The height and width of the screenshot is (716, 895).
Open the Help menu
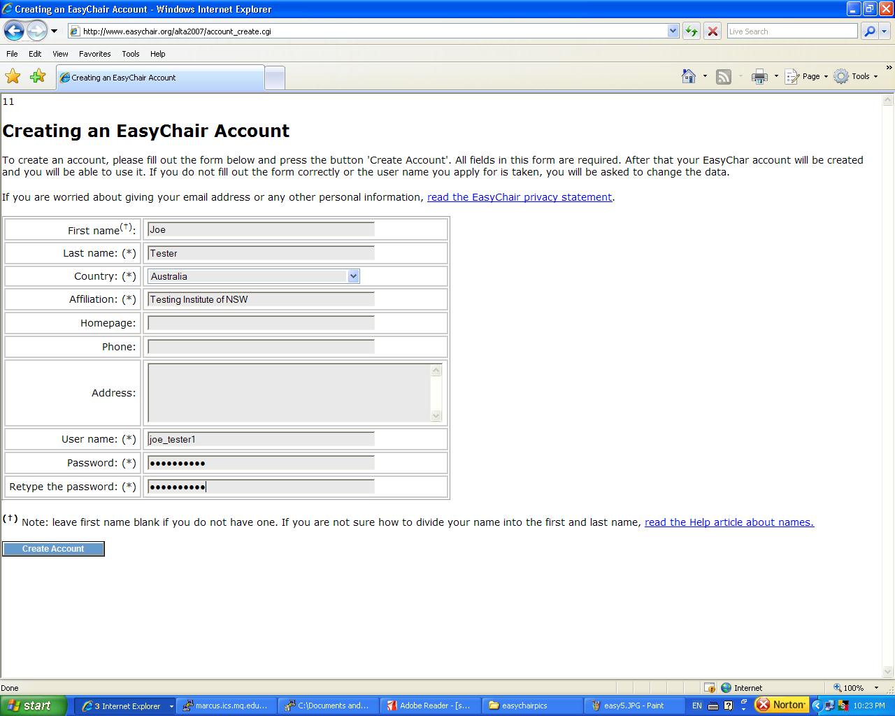(x=158, y=54)
